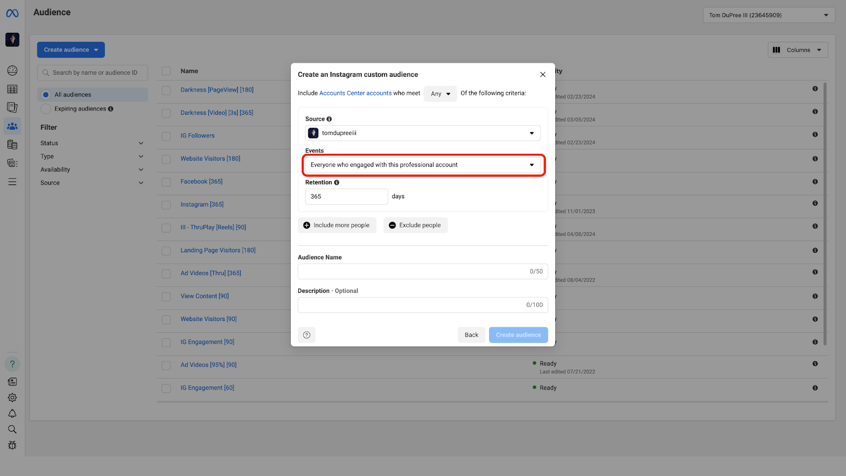Click the audience table vertical scrollbar

click(824, 214)
